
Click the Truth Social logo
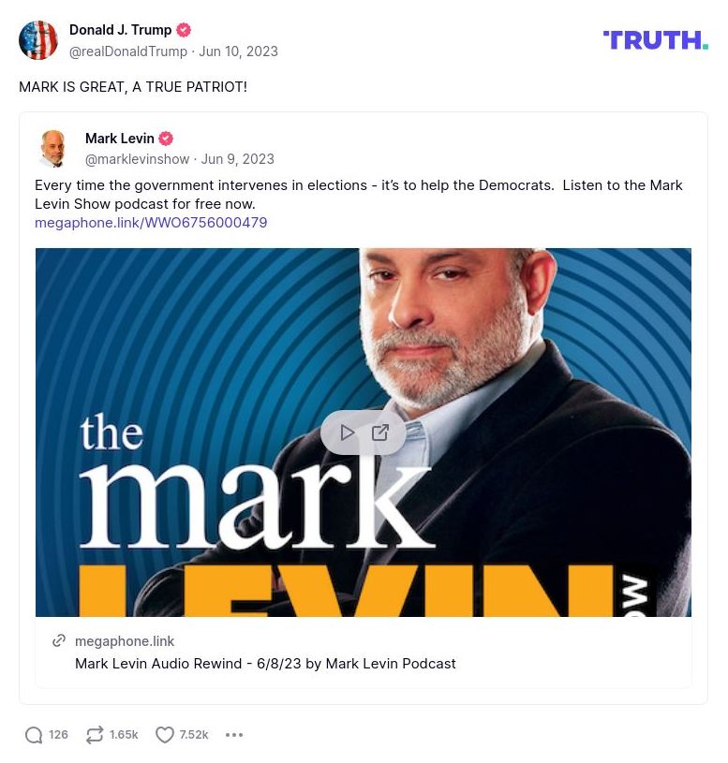point(656,40)
